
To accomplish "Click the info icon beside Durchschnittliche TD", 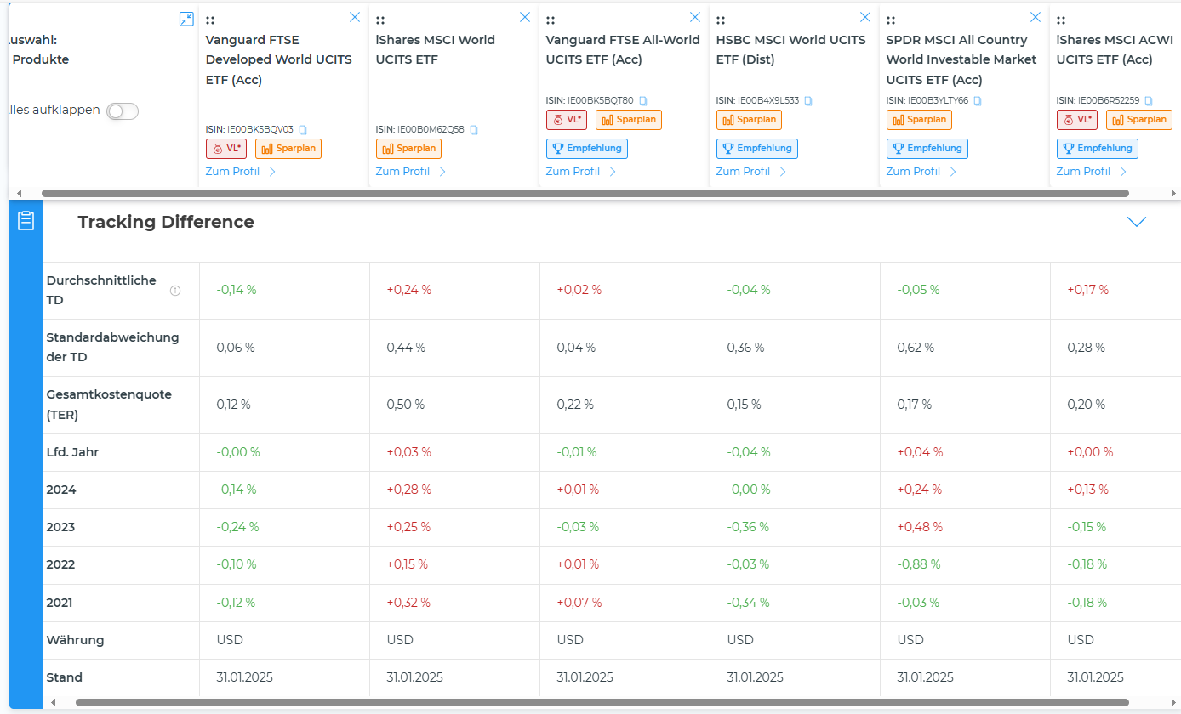I will (175, 291).
